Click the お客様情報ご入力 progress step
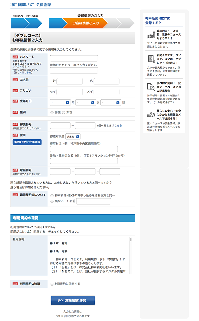This screenshot has width=199, height=321. [x=86, y=23]
